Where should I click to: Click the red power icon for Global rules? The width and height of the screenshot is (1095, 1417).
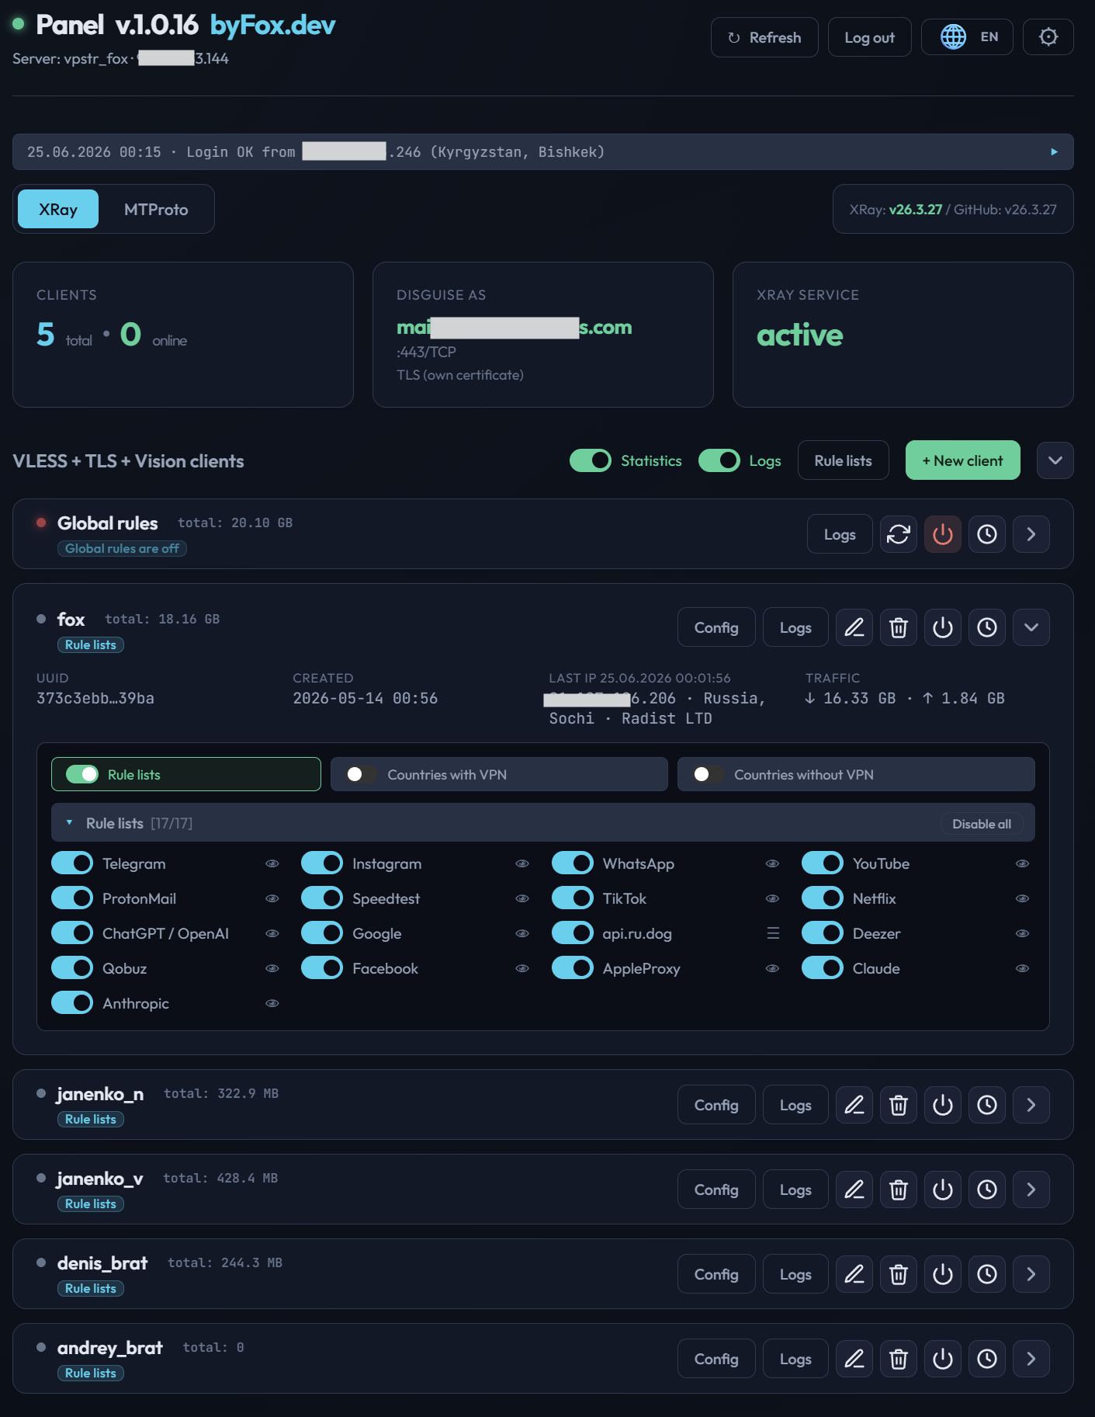pyautogui.click(x=942, y=534)
